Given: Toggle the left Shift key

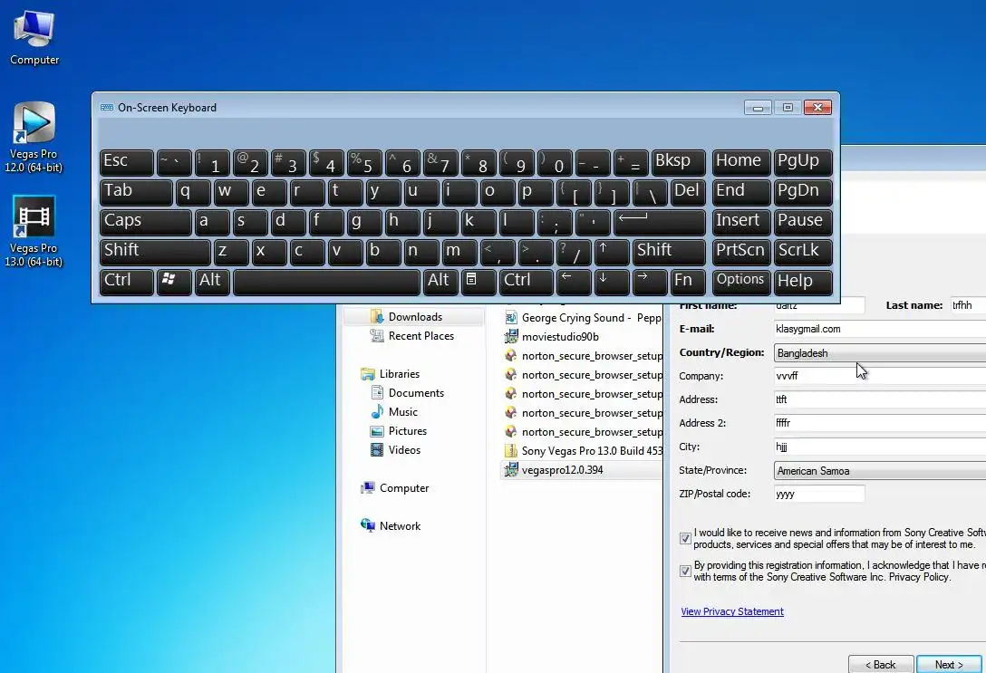Looking at the screenshot, I should [x=155, y=252].
